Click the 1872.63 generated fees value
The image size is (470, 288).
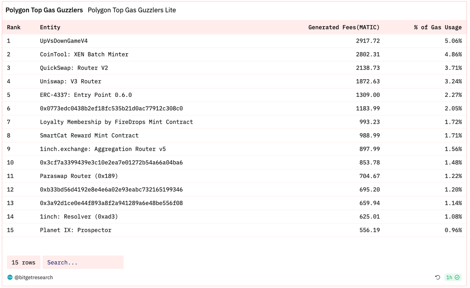click(x=368, y=81)
